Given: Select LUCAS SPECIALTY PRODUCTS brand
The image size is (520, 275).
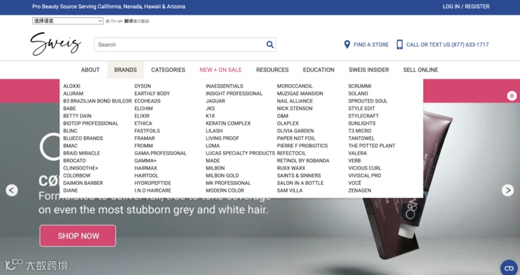Looking at the screenshot, I should coord(240,153).
